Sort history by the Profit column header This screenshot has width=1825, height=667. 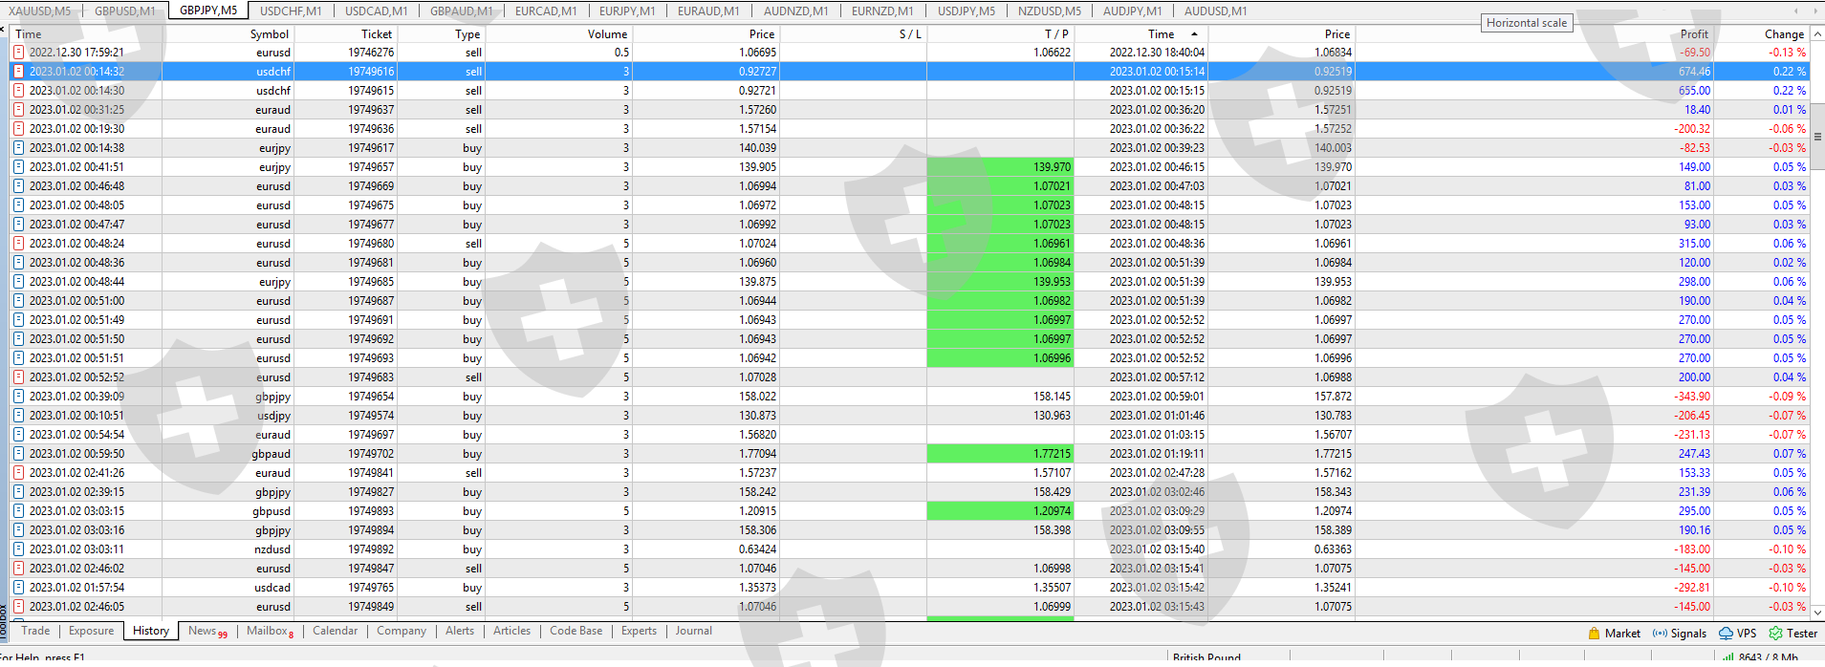tap(1693, 33)
